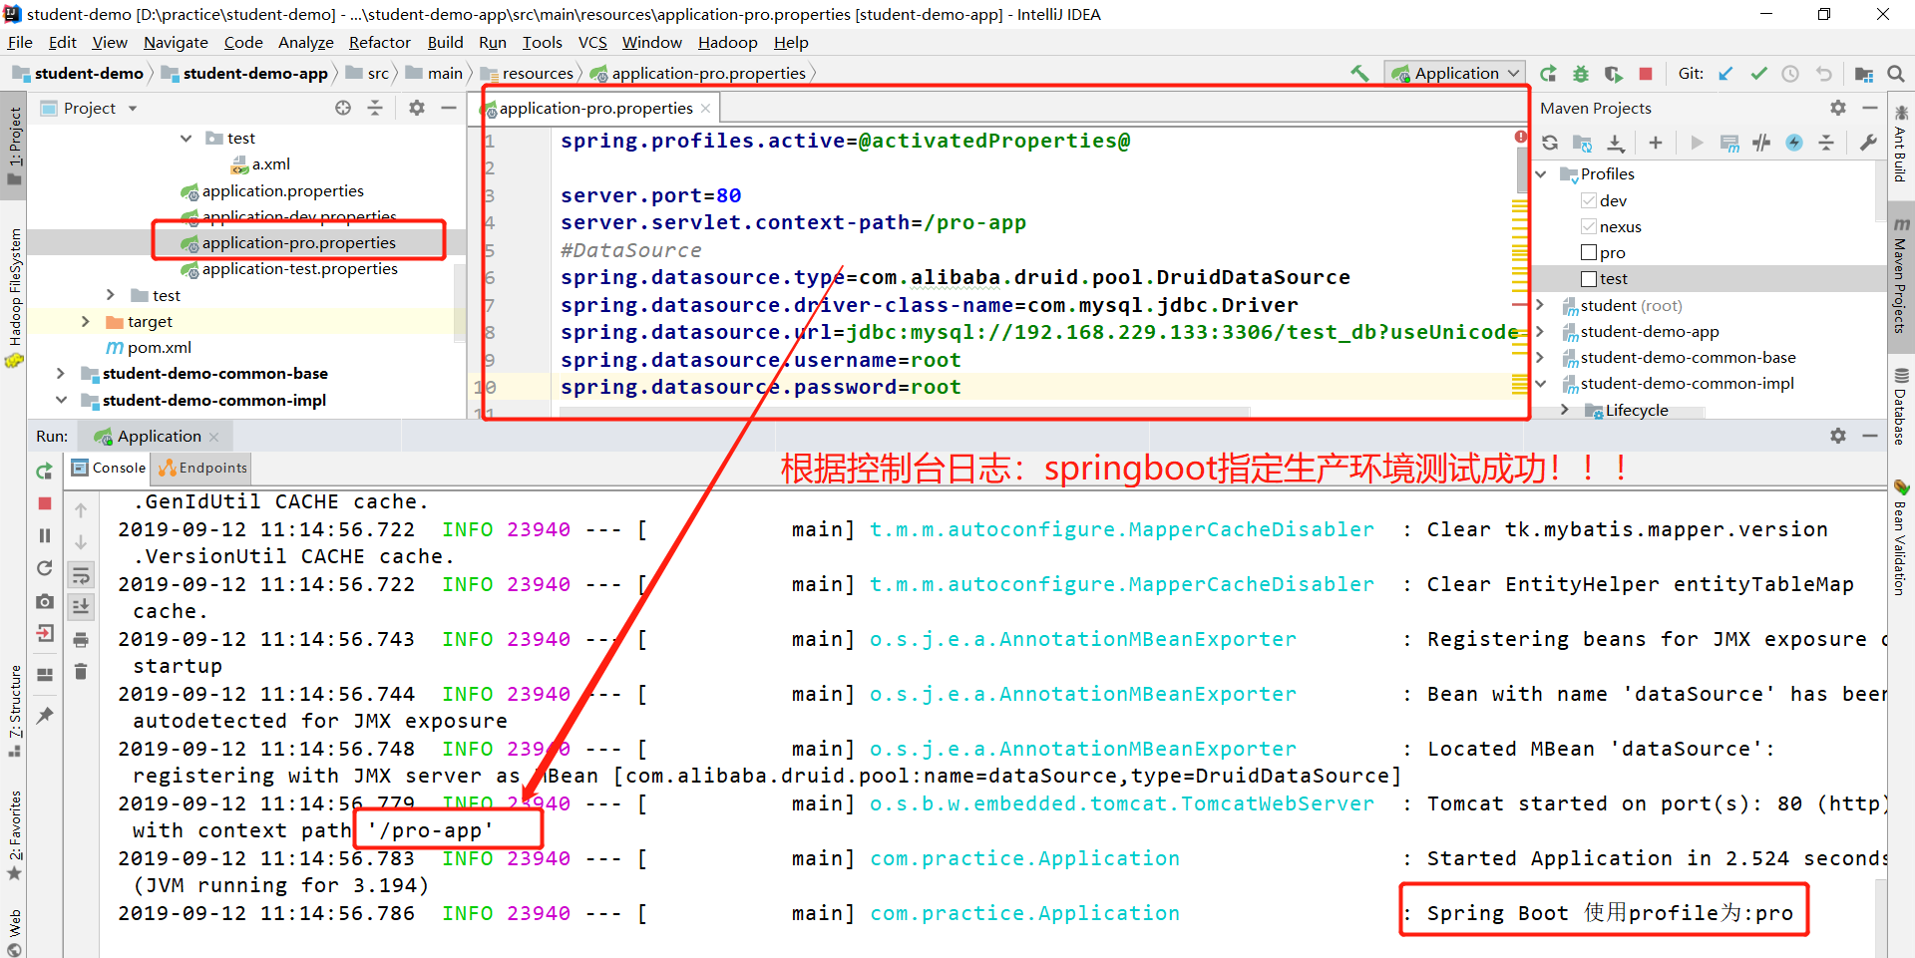
Task: Click locate-file target icon in Project panel
Action: tap(343, 108)
